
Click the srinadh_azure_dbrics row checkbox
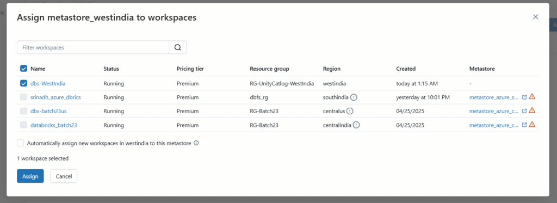coord(23,97)
